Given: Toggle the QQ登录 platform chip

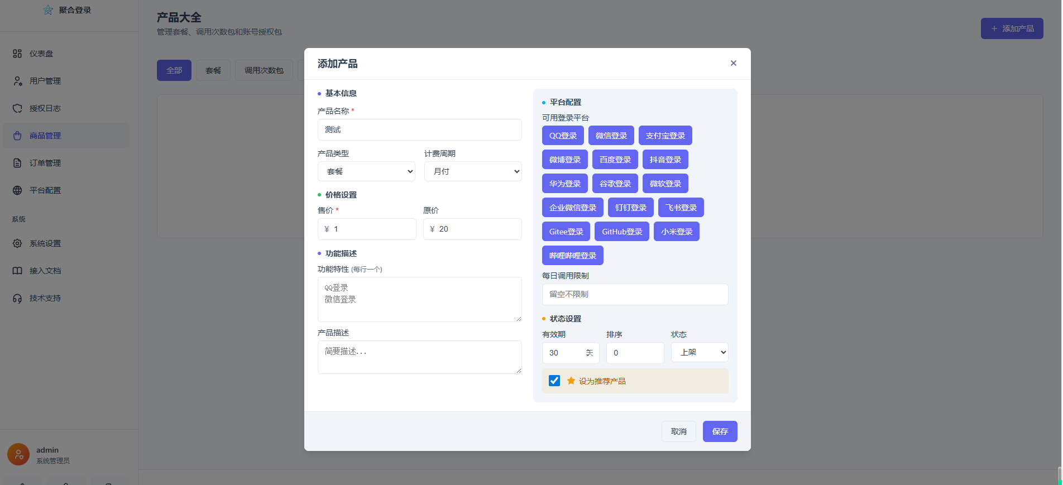Looking at the screenshot, I should click(x=563, y=136).
